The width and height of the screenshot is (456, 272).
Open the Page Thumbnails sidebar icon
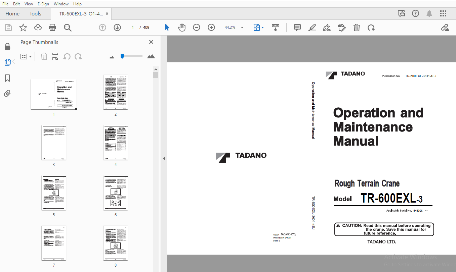[x=7, y=62]
